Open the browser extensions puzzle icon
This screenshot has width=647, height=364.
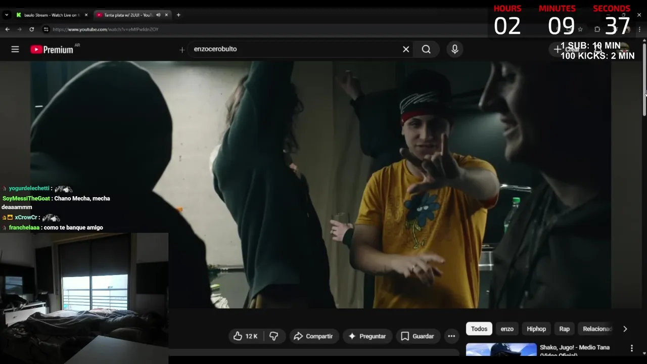597,29
